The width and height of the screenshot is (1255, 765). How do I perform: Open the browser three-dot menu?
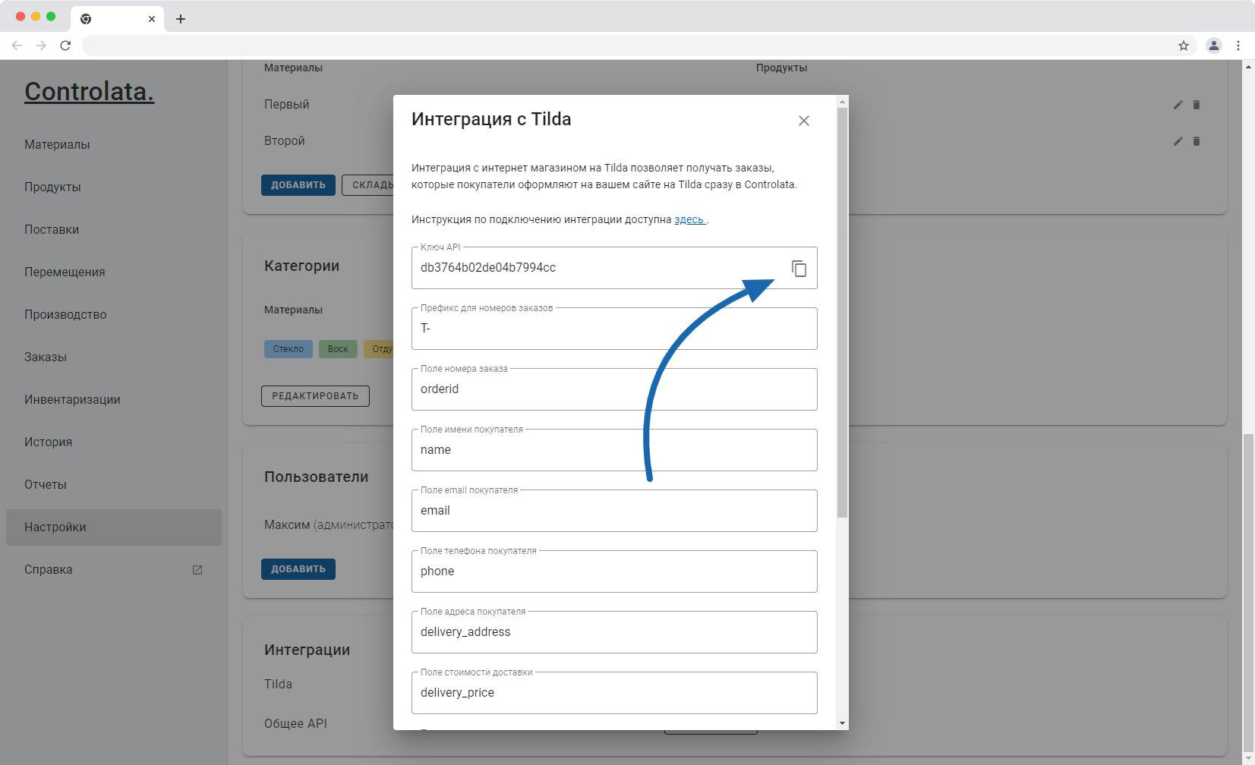[1238, 46]
